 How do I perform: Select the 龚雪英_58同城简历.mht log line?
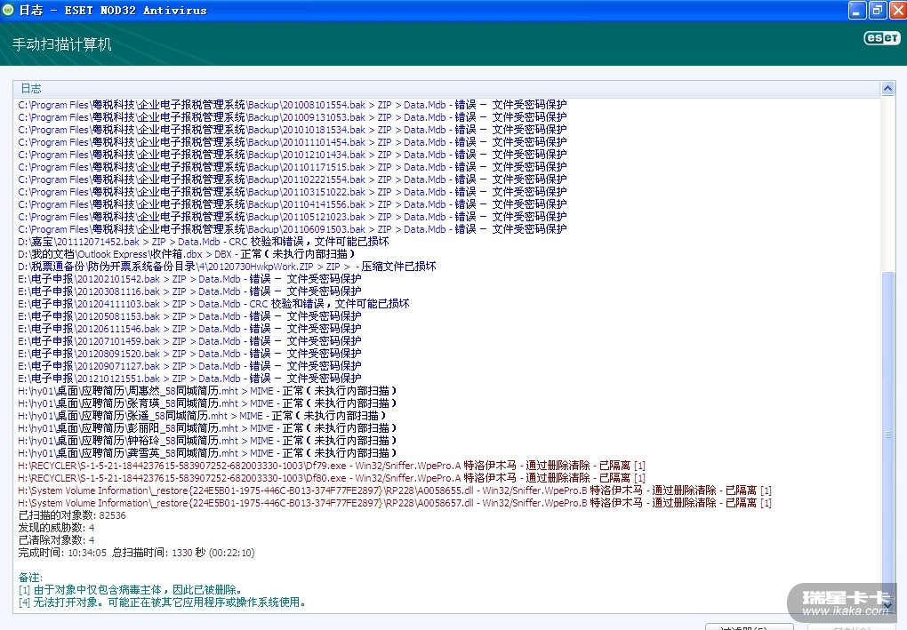coord(208,452)
